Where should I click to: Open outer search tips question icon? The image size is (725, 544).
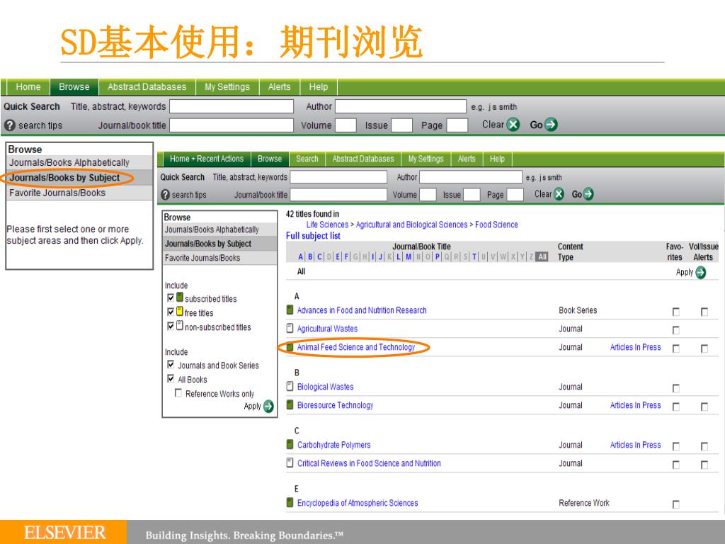click(x=10, y=125)
